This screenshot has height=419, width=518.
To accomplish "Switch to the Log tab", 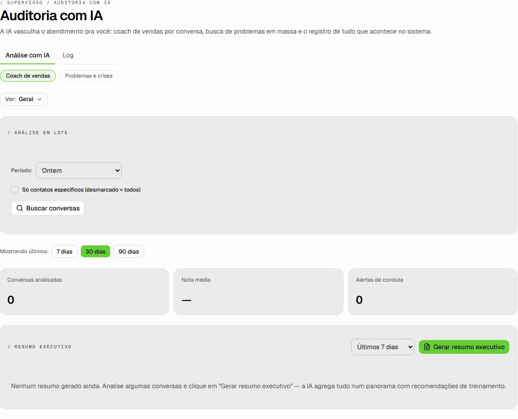I will point(68,55).
